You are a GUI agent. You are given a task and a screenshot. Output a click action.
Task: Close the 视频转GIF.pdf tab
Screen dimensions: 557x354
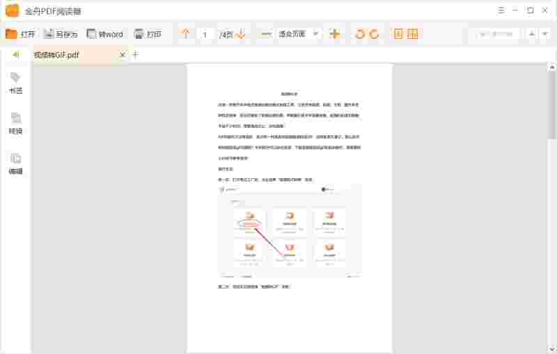coord(123,54)
